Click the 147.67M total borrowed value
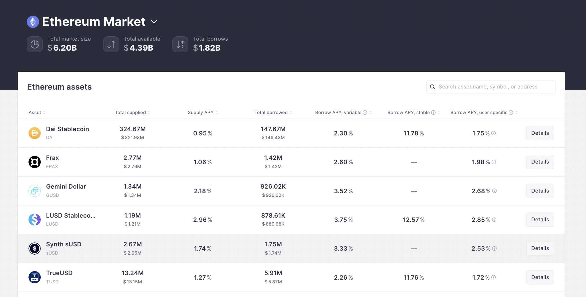Screen dimensions: 586x297 (273, 129)
